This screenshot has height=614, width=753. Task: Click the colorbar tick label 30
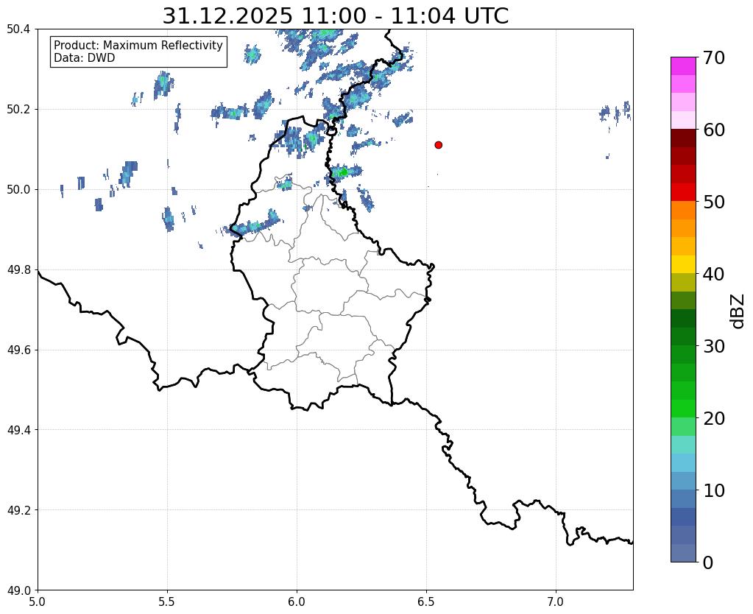pos(714,346)
